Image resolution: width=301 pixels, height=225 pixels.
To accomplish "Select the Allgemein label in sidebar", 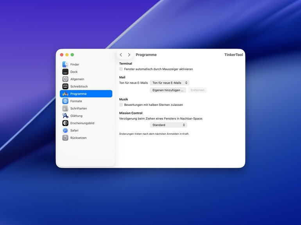I will (x=77, y=79).
